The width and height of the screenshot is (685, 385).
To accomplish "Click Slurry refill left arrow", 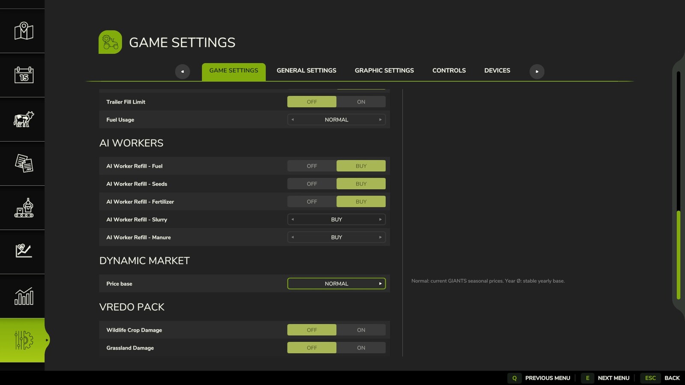I will pos(292,219).
